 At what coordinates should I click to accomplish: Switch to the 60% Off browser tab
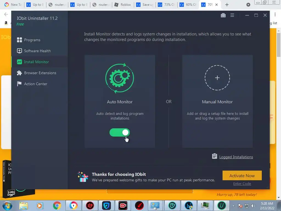coord(189,5)
